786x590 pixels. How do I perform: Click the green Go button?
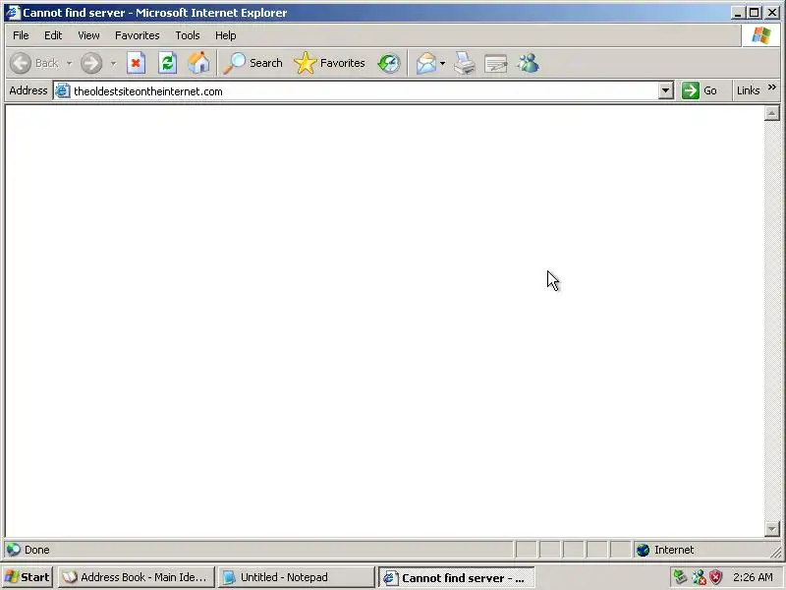(699, 90)
